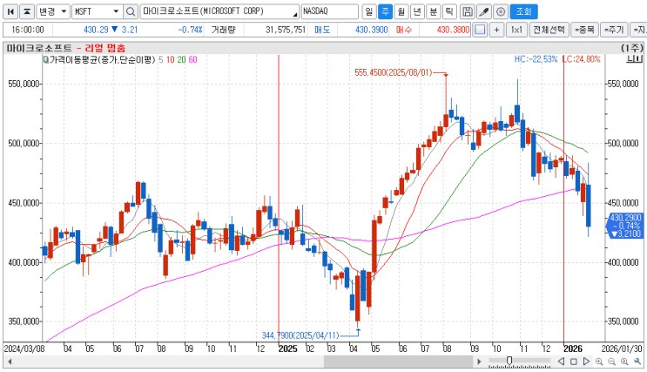Switch to daily (일) period
This screenshot has height=372, width=647.
tap(369, 11)
